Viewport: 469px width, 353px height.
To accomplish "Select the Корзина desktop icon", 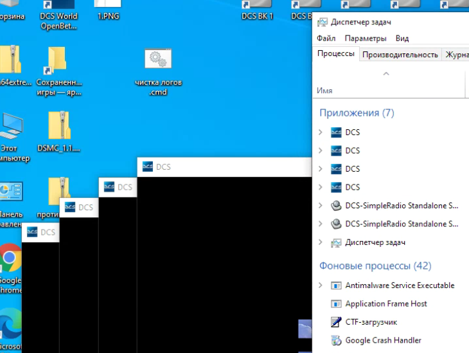I will coord(12,10).
